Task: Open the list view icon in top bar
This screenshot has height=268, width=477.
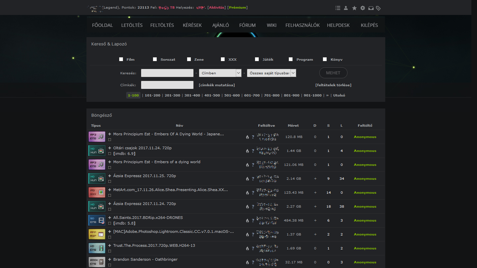Action: [x=338, y=8]
